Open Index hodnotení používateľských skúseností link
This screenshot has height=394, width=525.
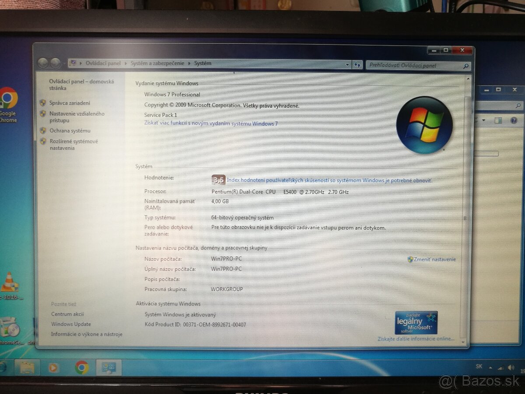(329, 180)
